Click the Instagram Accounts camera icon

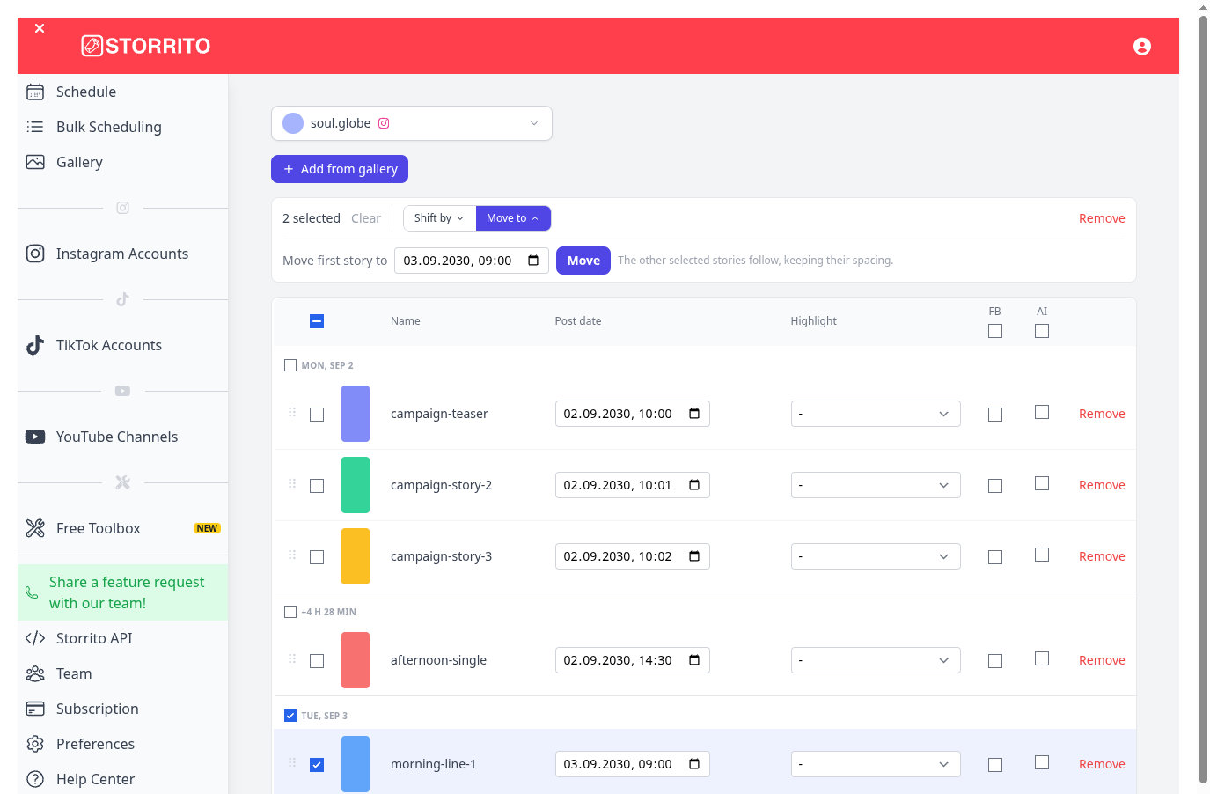35,254
